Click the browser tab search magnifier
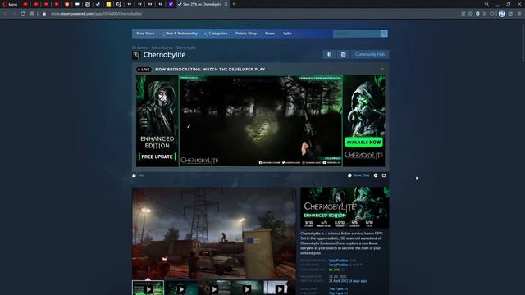Viewport: 525px width, 295px height. (486, 4)
